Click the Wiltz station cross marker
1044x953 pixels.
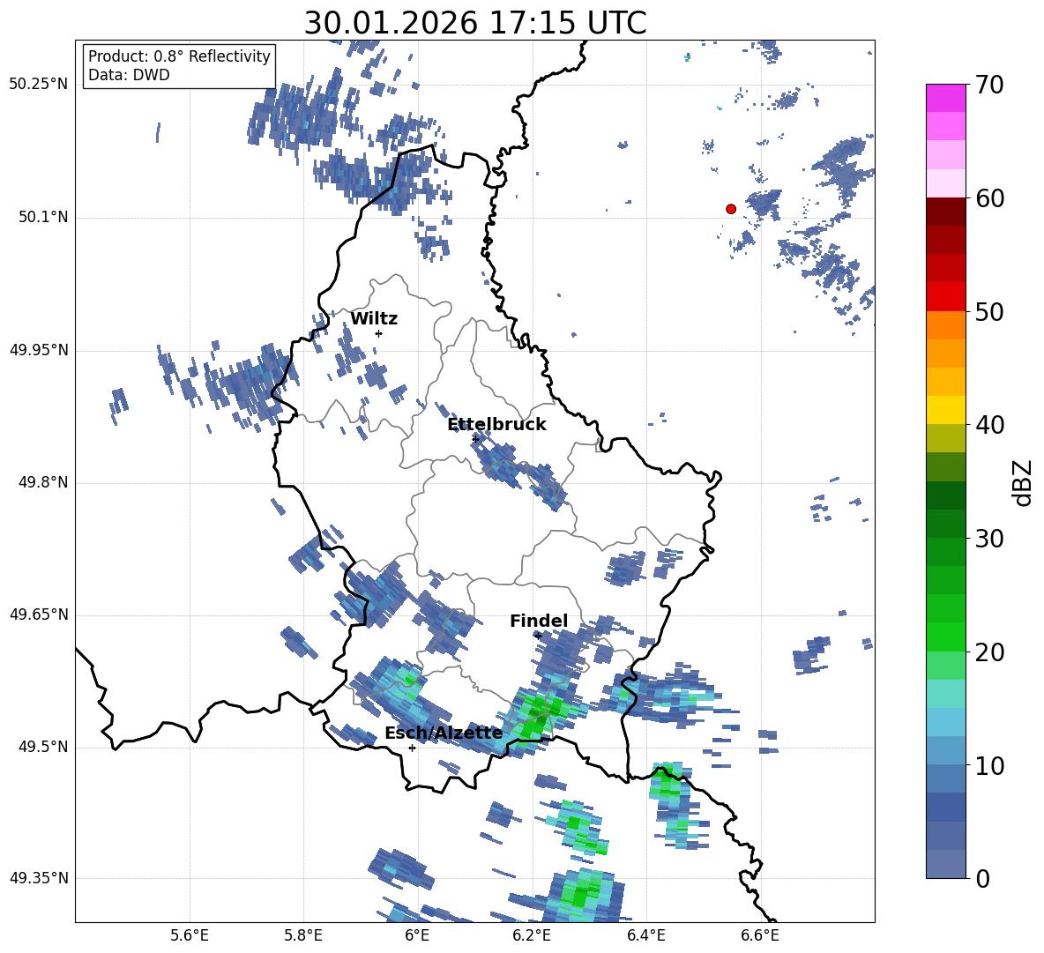click(x=378, y=333)
